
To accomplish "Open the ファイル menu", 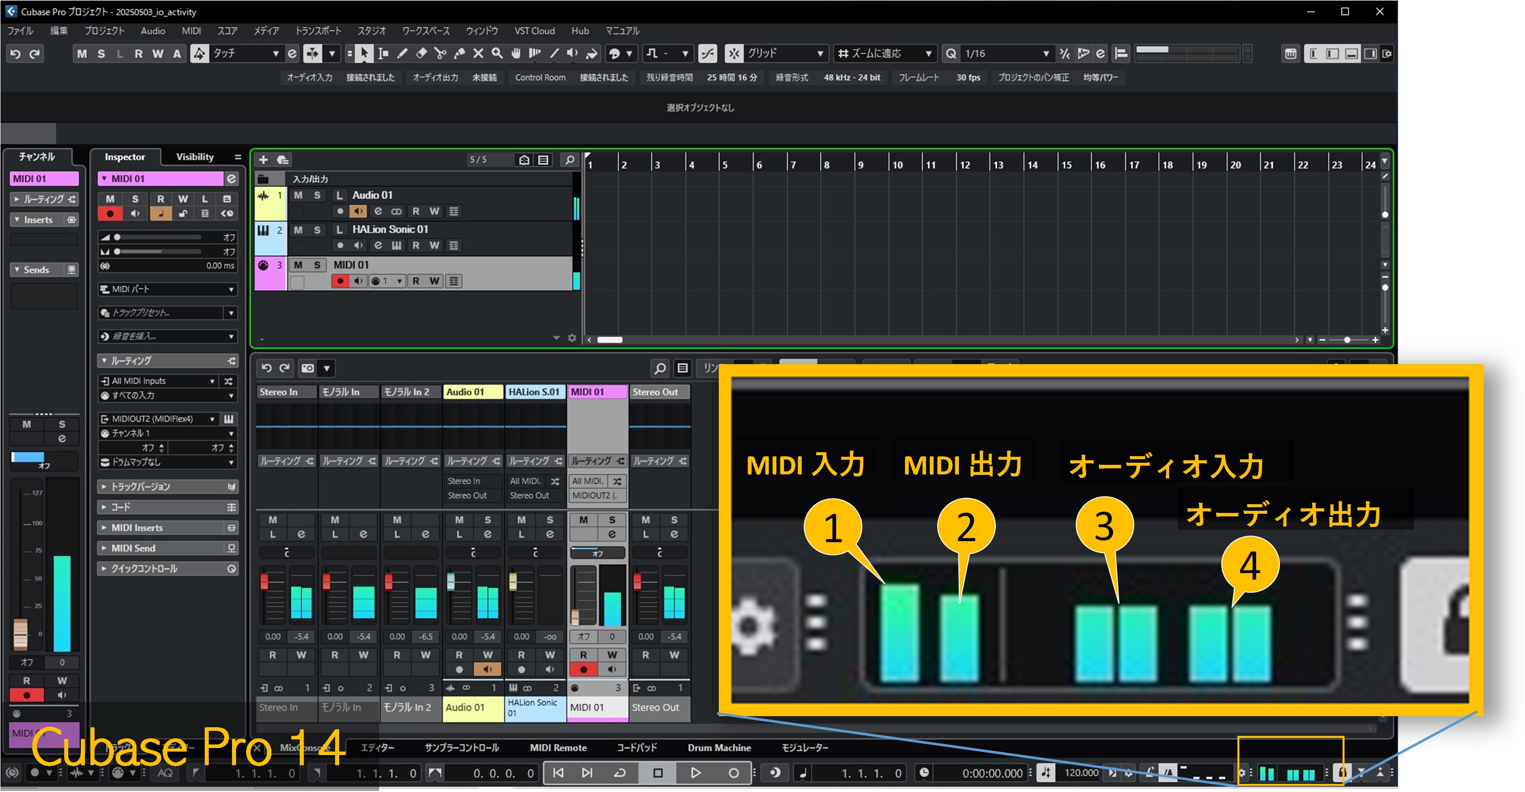I will 20,31.
